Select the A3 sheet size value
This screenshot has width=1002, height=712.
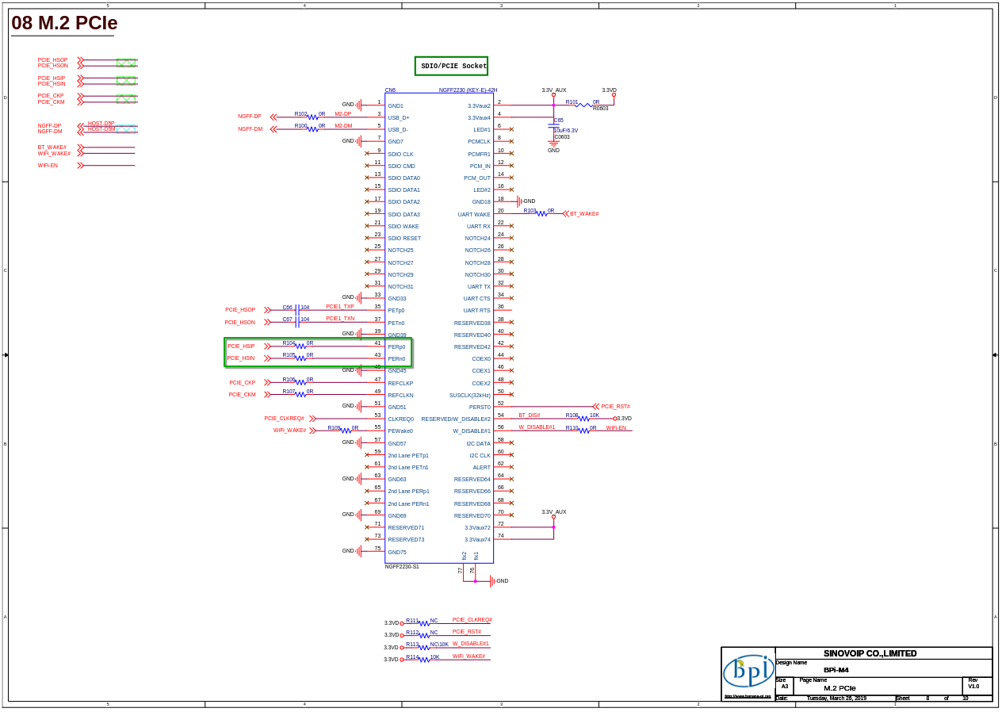[x=785, y=687]
